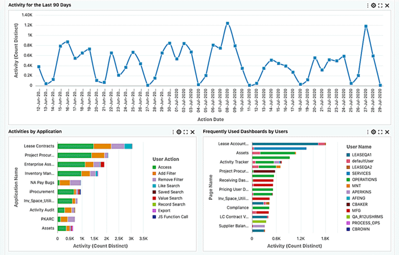Toggle Saved Search legend entry
399x255 pixels.
(x=168, y=192)
